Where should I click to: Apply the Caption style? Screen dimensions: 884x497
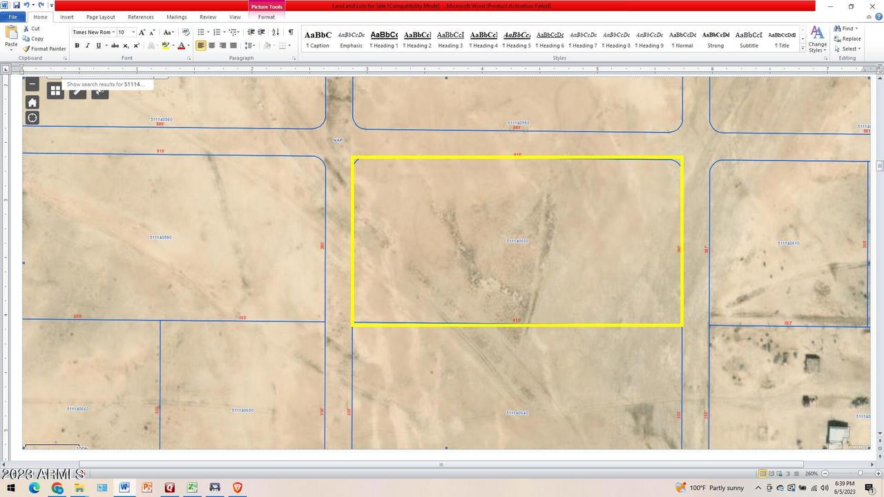pos(318,39)
